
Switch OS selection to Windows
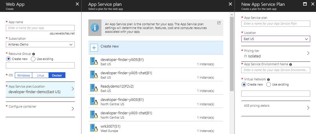coord(24,75)
